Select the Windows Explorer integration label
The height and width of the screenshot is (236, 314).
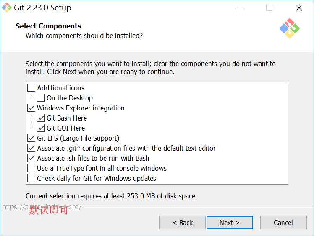coord(81,108)
